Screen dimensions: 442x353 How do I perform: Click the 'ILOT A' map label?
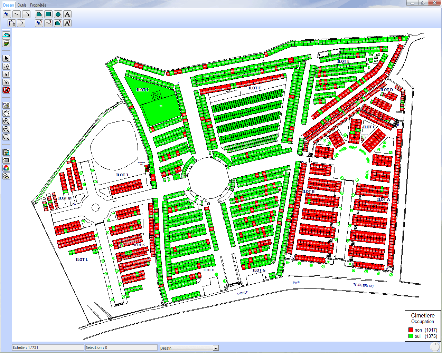tap(383, 199)
